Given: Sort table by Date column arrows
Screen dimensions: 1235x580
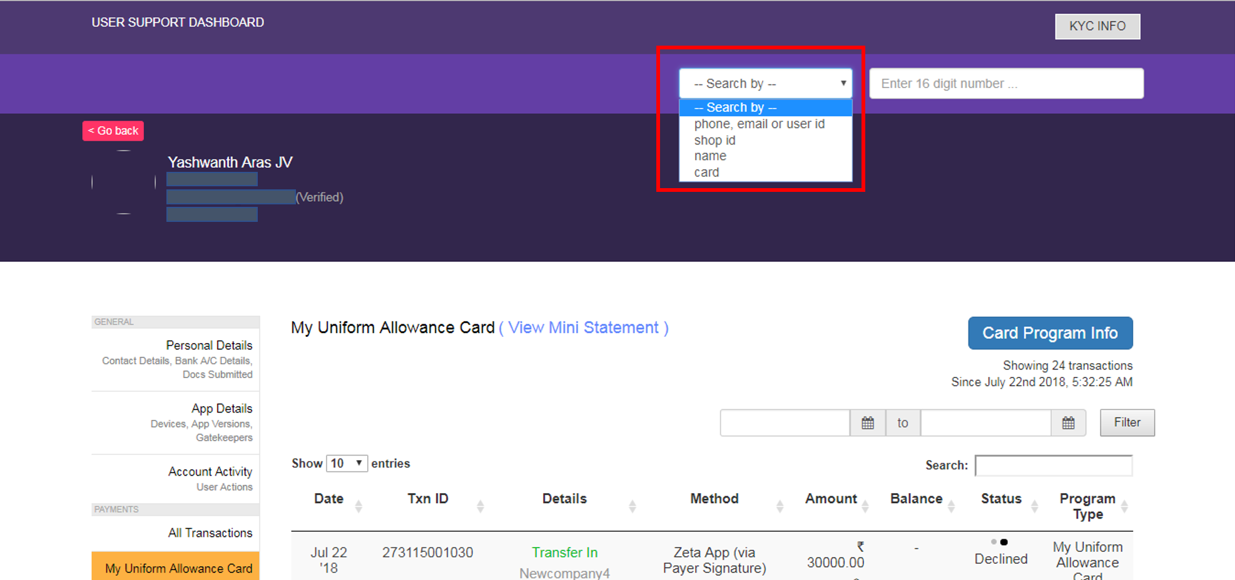Looking at the screenshot, I should pyautogui.click(x=358, y=506).
